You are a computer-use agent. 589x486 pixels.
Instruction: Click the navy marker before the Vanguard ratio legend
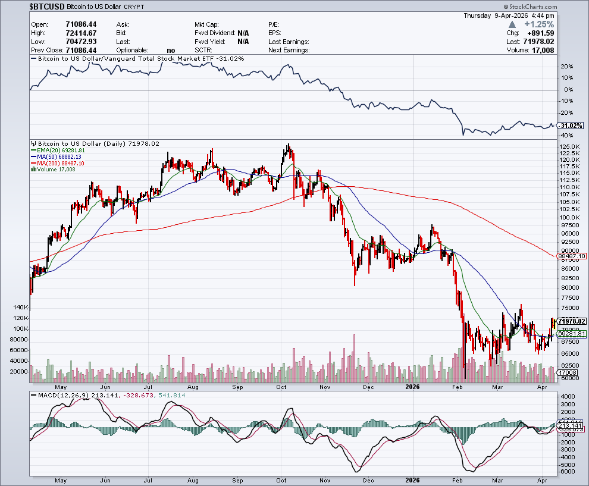coord(34,59)
